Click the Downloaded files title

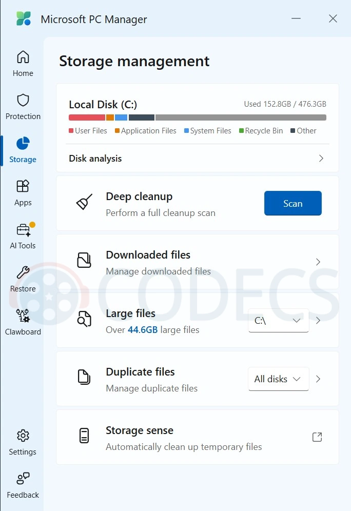(148, 255)
